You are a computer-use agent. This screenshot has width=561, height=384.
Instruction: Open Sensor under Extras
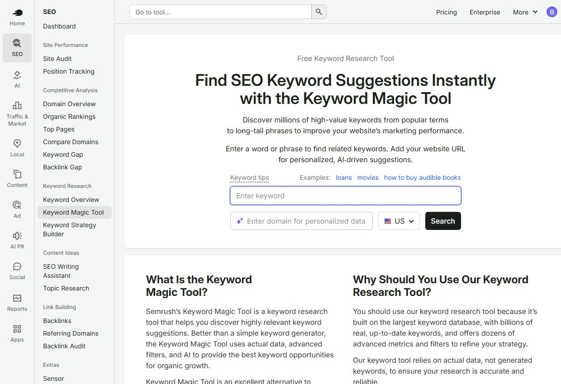53,379
